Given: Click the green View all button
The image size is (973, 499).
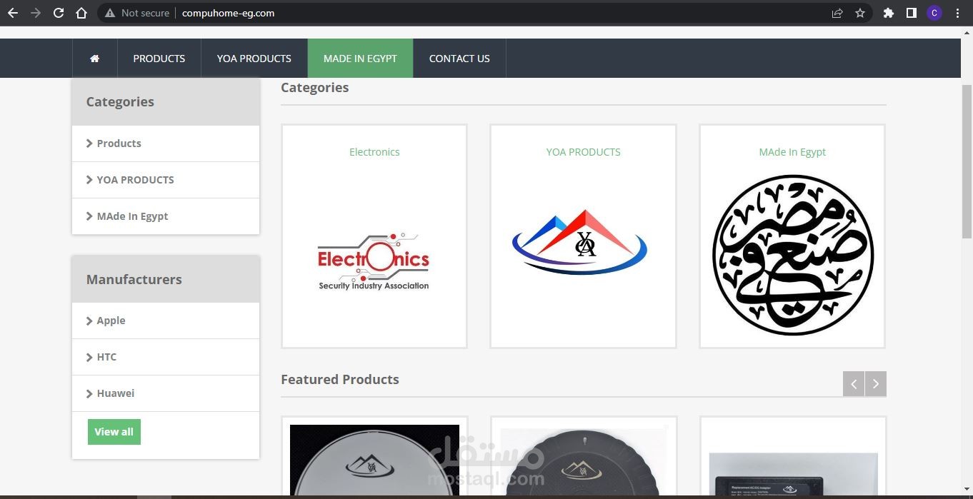Looking at the screenshot, I should [114, 432].
